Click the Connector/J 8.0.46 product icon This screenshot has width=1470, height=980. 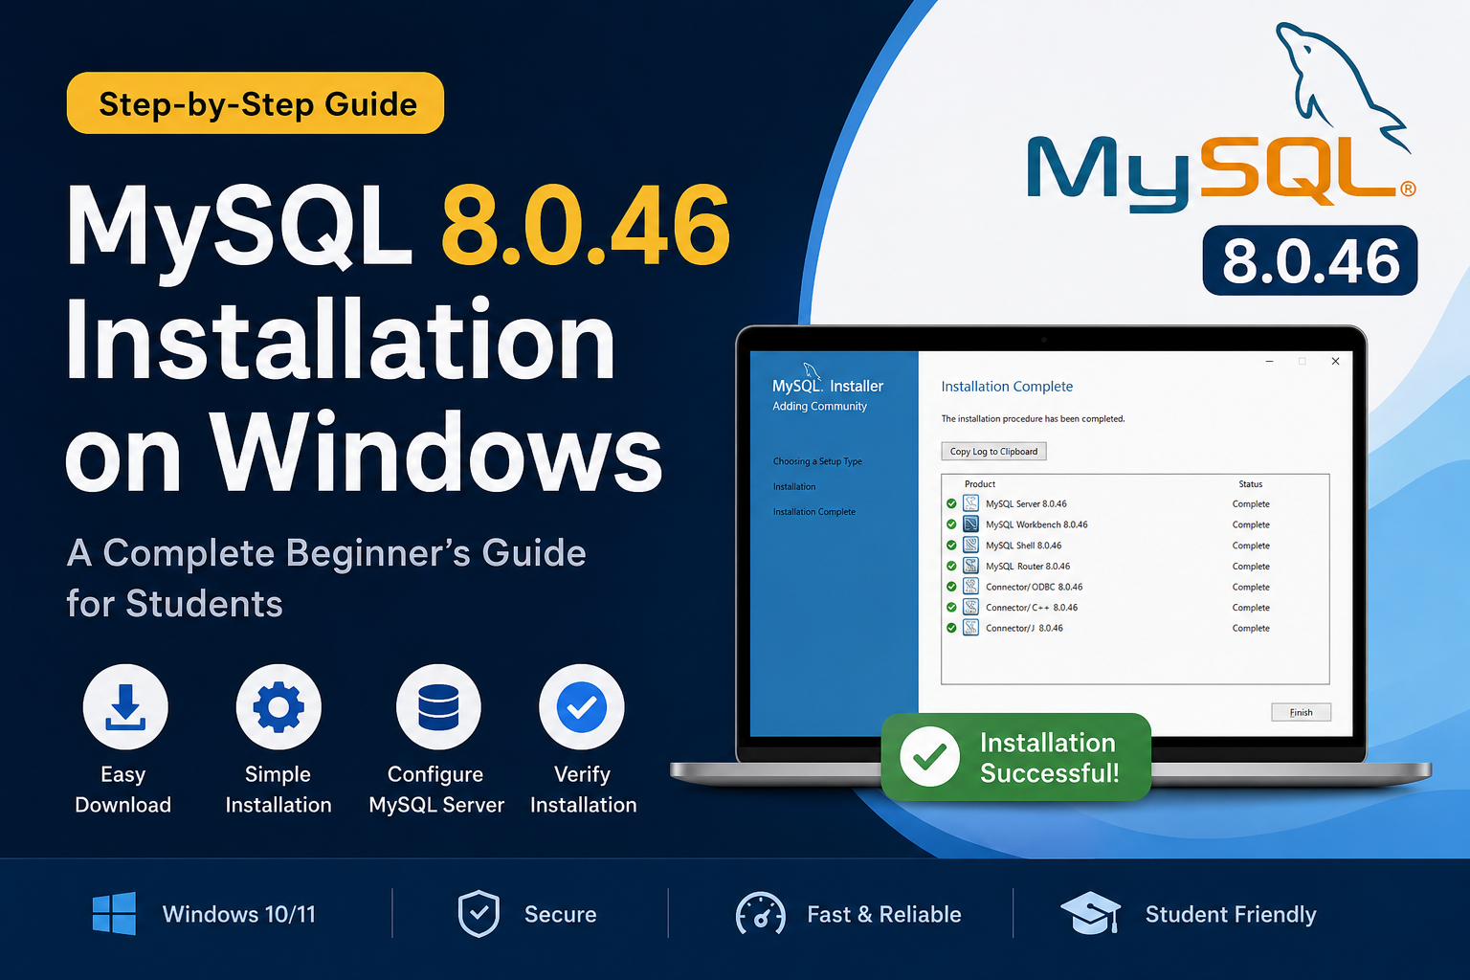pyautogui.click(x=970, y=628)
